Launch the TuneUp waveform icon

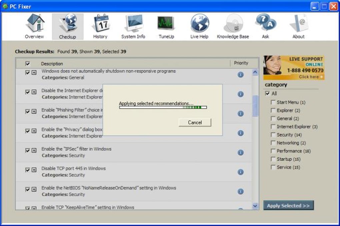pos(166,23)
